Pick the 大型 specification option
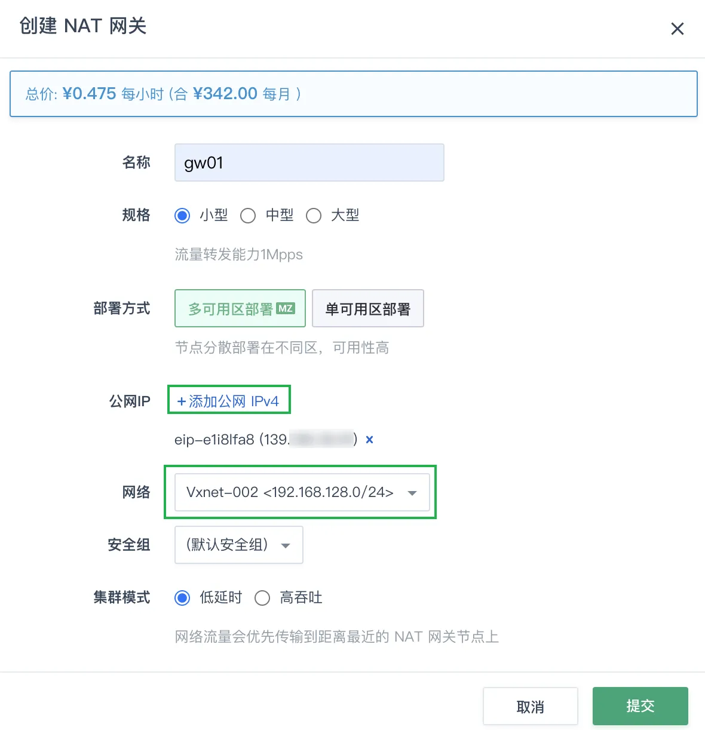This screenshot has width=705, height=730. point(314,216)
